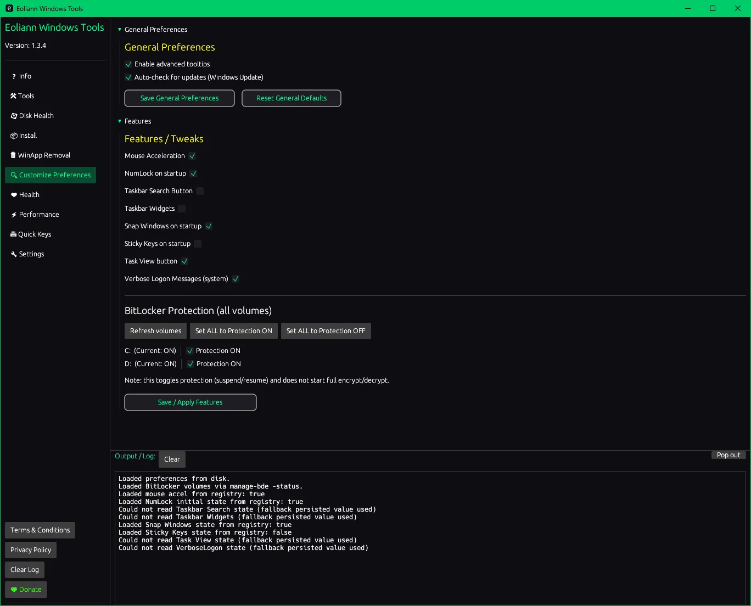Collapse the General Preferences section

(120, 30)
